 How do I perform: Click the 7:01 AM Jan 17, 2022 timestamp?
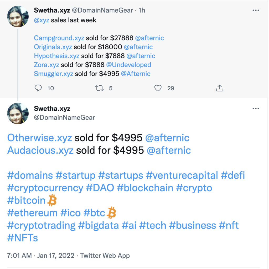pos(41,255)
